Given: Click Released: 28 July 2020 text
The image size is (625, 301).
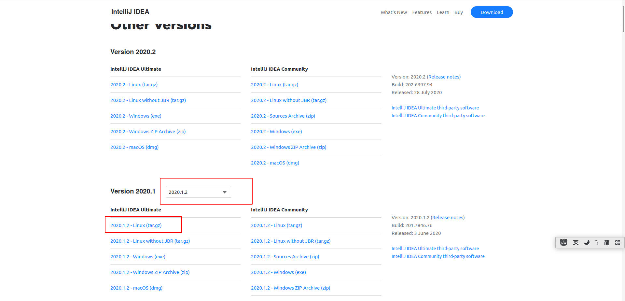Looking at the screenshot, I should coord(417,93).
